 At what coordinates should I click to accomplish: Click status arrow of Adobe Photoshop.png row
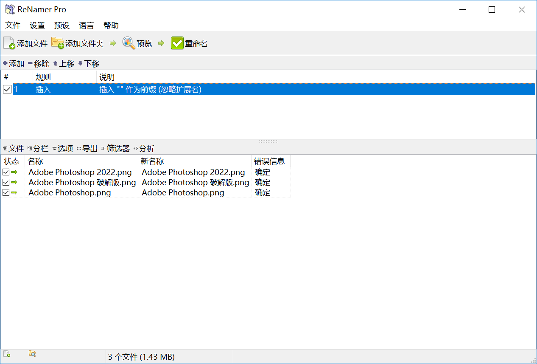tap(14, 192)
